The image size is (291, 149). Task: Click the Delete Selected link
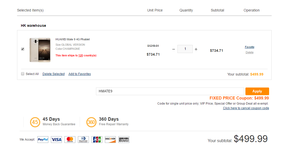[53, 74]
